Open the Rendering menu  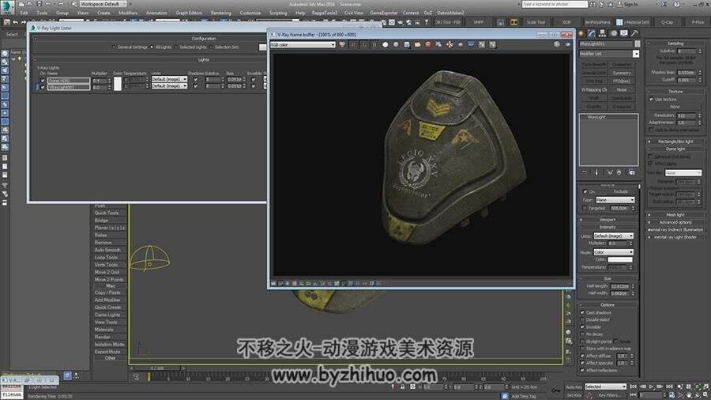[221, 13]
